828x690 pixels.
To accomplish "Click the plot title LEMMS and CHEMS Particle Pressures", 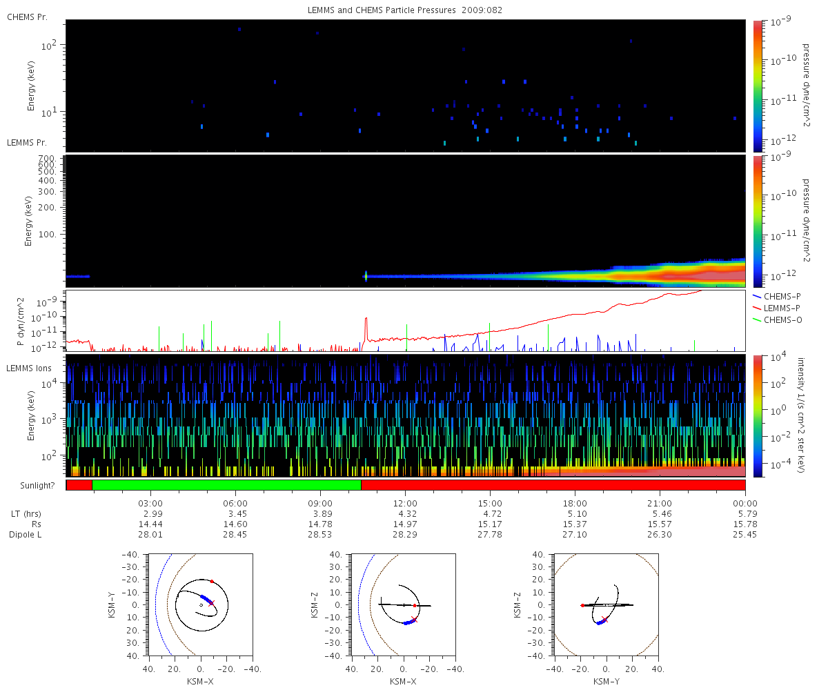I will [405, 10].
